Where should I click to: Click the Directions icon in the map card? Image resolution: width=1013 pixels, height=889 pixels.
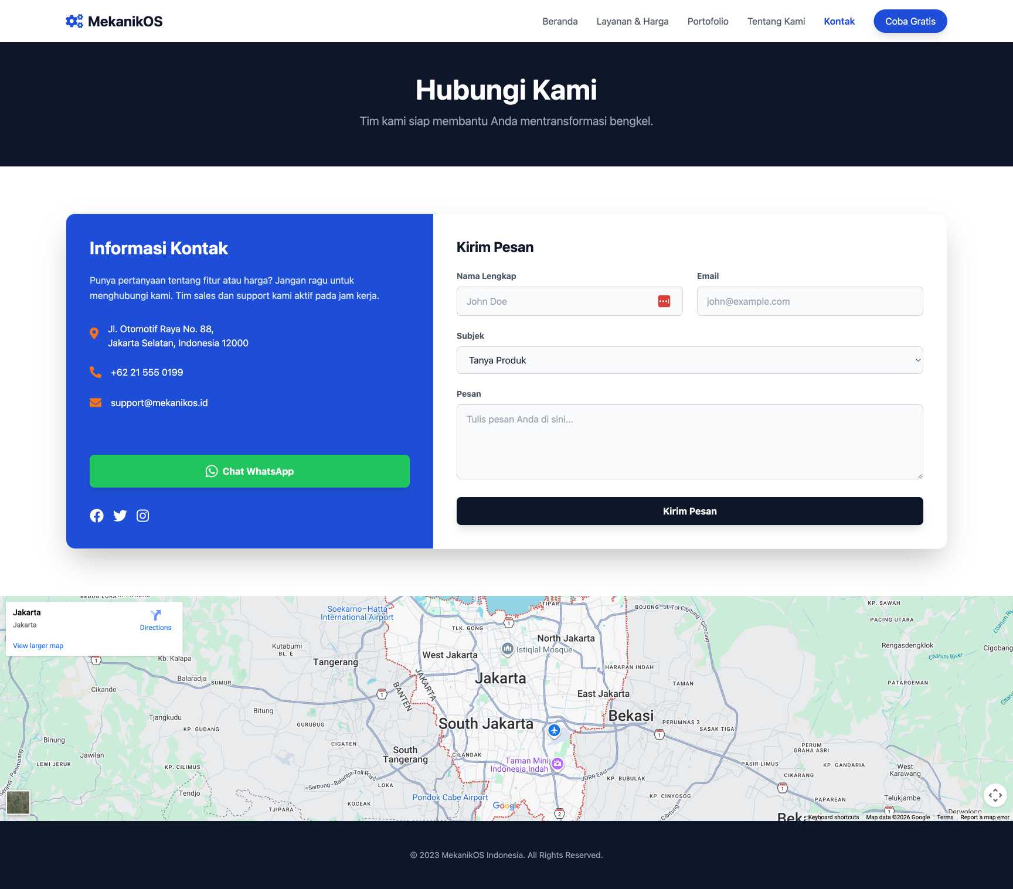coord(155,615)
